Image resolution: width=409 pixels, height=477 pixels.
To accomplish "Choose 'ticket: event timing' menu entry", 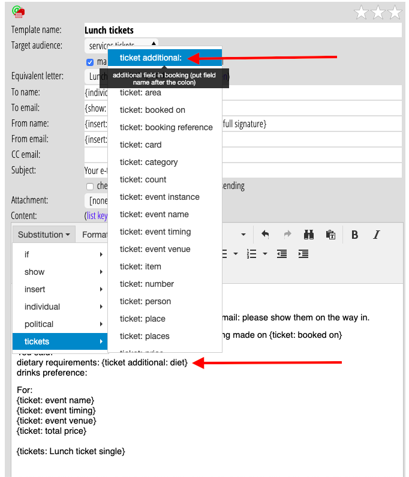I will click(165, 232).
